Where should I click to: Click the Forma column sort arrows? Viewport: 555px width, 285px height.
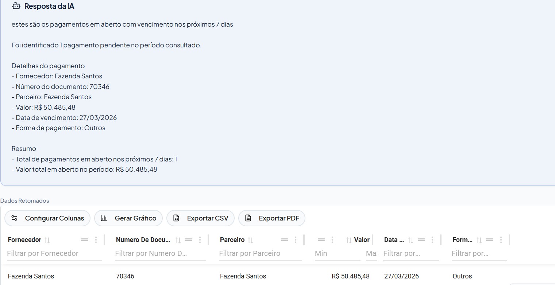point(479,240)
